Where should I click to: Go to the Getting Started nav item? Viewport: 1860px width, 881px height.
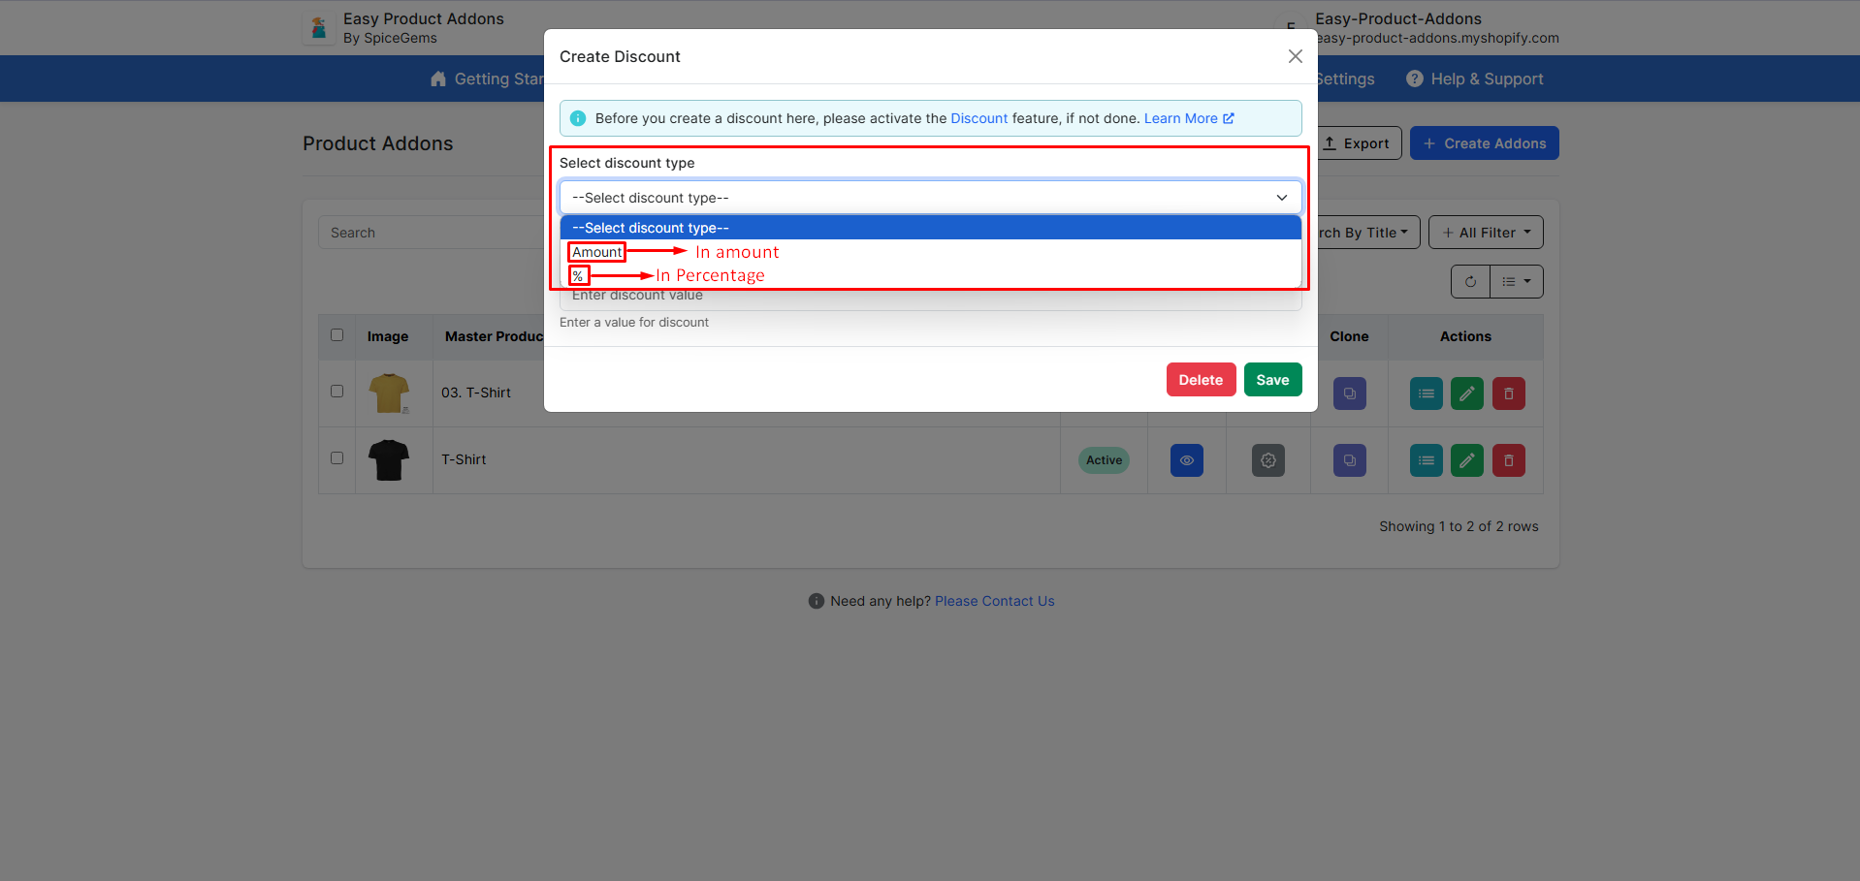(487, 79)
